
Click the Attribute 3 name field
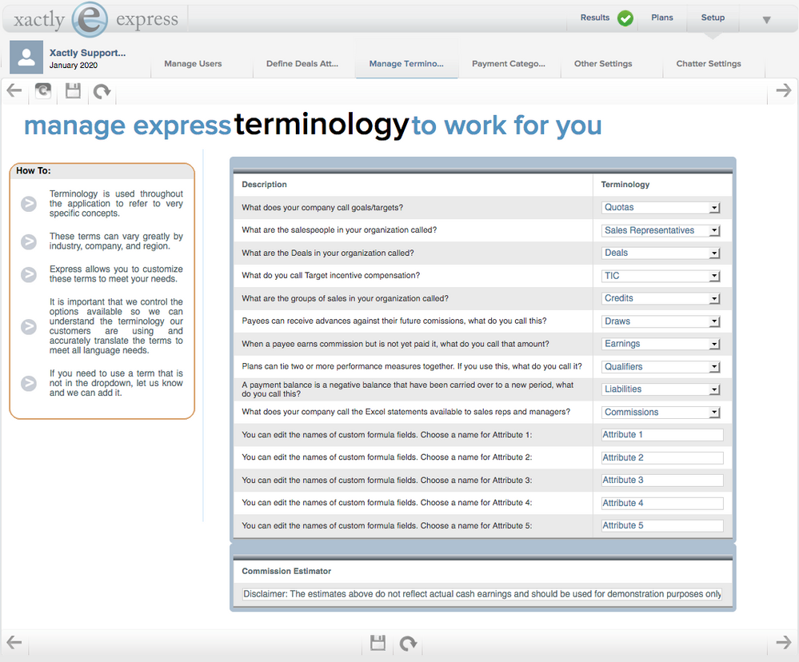click(662, 481)
